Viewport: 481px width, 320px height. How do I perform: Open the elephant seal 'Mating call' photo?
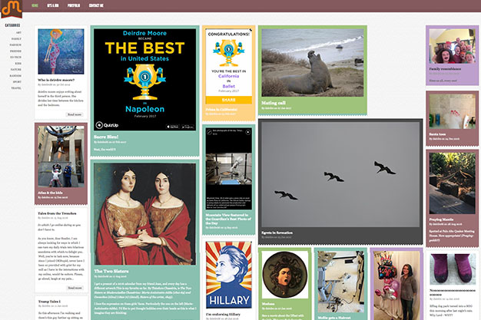[x=313, y=63]
